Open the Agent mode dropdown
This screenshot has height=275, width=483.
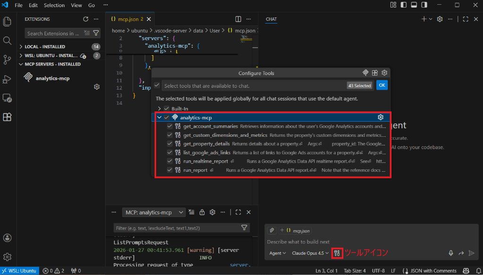point(277,253)
